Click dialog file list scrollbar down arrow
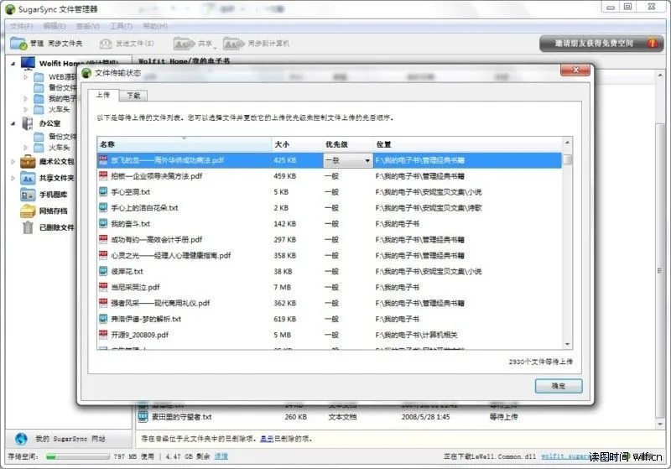The image size is (671, 469). (568, 344)
